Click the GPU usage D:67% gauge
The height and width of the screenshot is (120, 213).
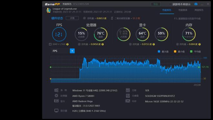[124, 34]
